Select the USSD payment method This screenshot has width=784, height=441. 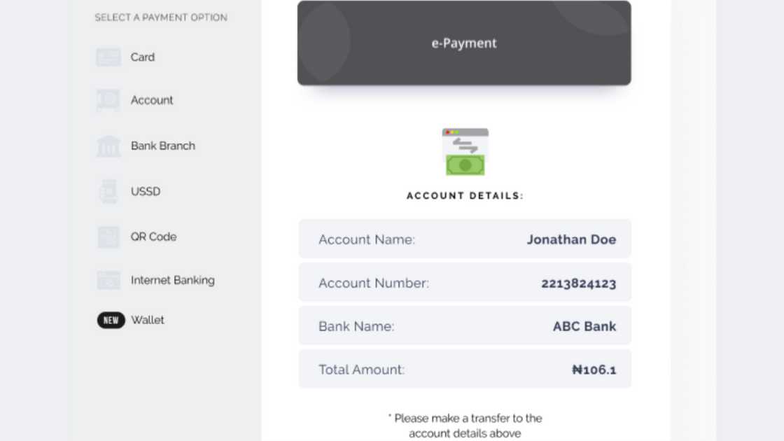146,191
